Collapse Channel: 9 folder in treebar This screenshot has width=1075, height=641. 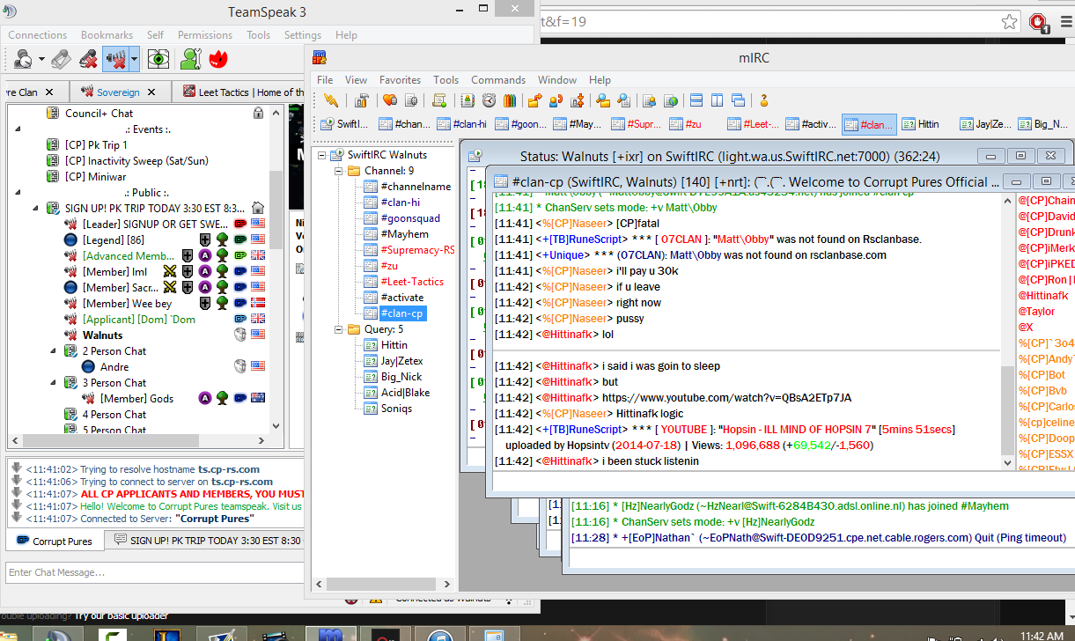338,171
